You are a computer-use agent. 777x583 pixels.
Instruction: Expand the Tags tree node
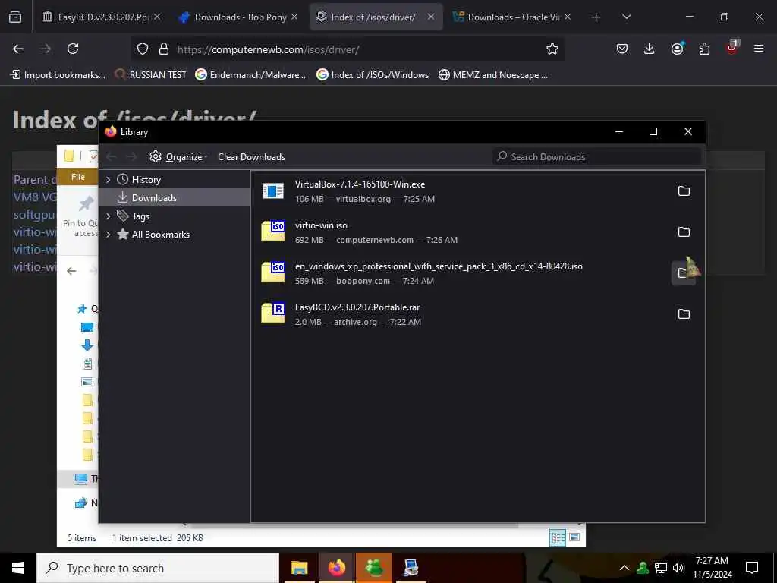click(x=108, y=216)
